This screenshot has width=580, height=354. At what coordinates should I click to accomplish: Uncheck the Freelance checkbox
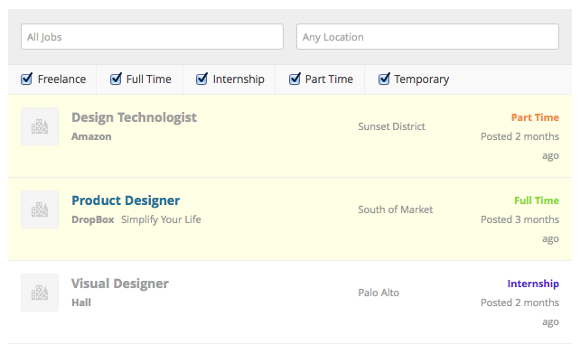(x=26, y=79)
